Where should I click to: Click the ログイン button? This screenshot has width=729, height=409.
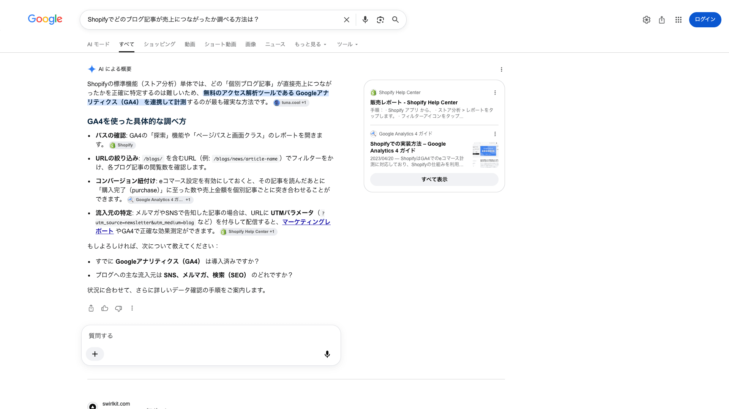coord(705,20)
